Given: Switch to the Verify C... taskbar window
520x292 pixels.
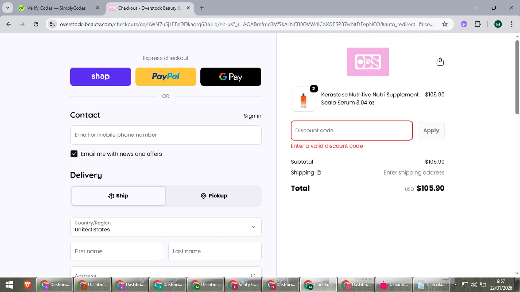Looking at the screenshot, I should 243,285.
